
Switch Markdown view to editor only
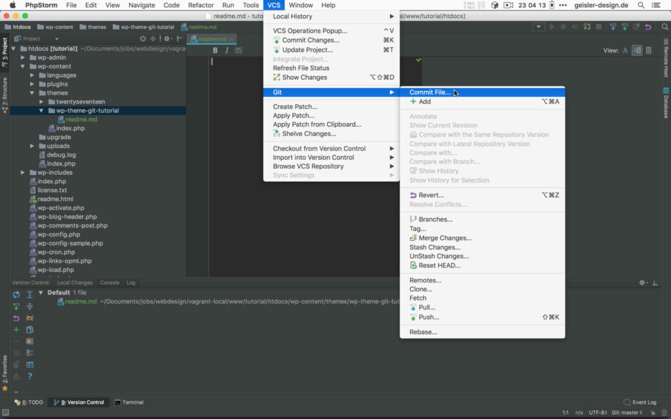pyautogui.click(x=625, y=50)
